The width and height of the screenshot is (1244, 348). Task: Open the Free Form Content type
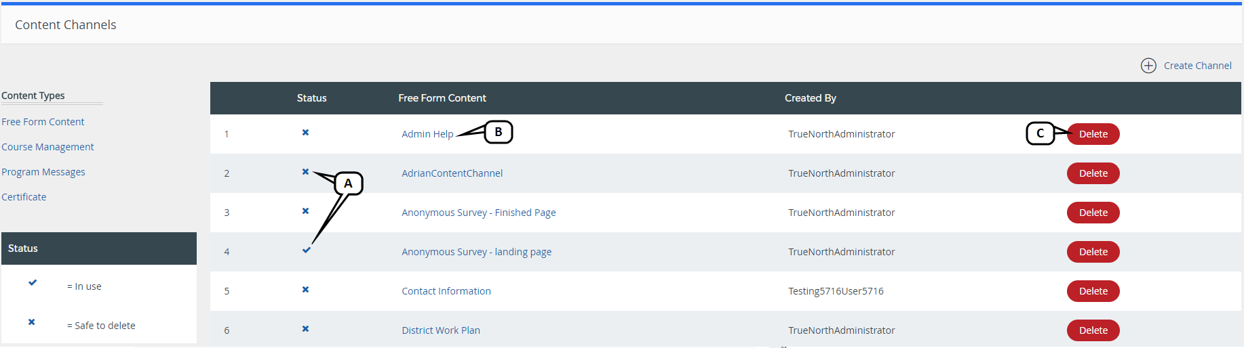[x=43, y=122]
